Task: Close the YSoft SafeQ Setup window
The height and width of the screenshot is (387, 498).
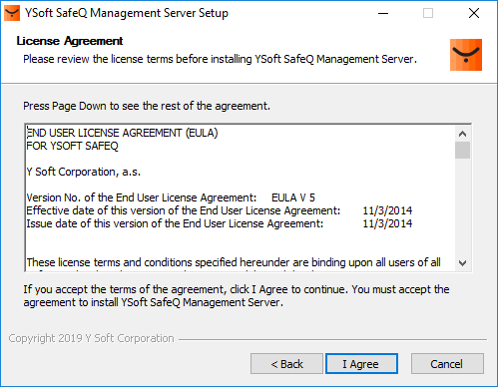Action: [x=474, y=13]
